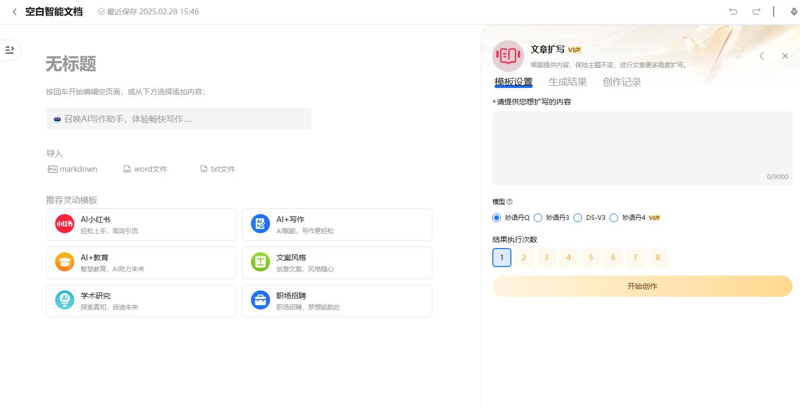Open the AI+教育 template card

pyautogui.click(x=141, y=263)
